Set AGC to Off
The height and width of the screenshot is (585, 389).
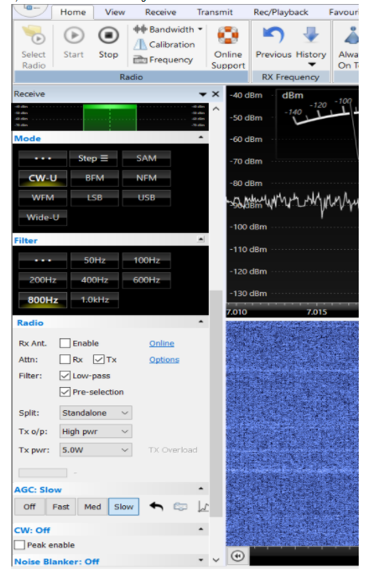[29, 507]
